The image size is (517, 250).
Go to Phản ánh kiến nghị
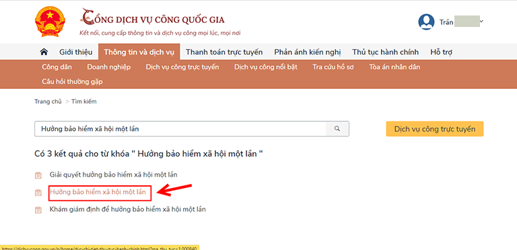[308, 52]
